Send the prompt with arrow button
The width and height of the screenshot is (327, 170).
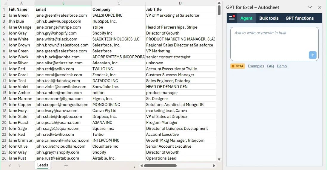(312, 55)
